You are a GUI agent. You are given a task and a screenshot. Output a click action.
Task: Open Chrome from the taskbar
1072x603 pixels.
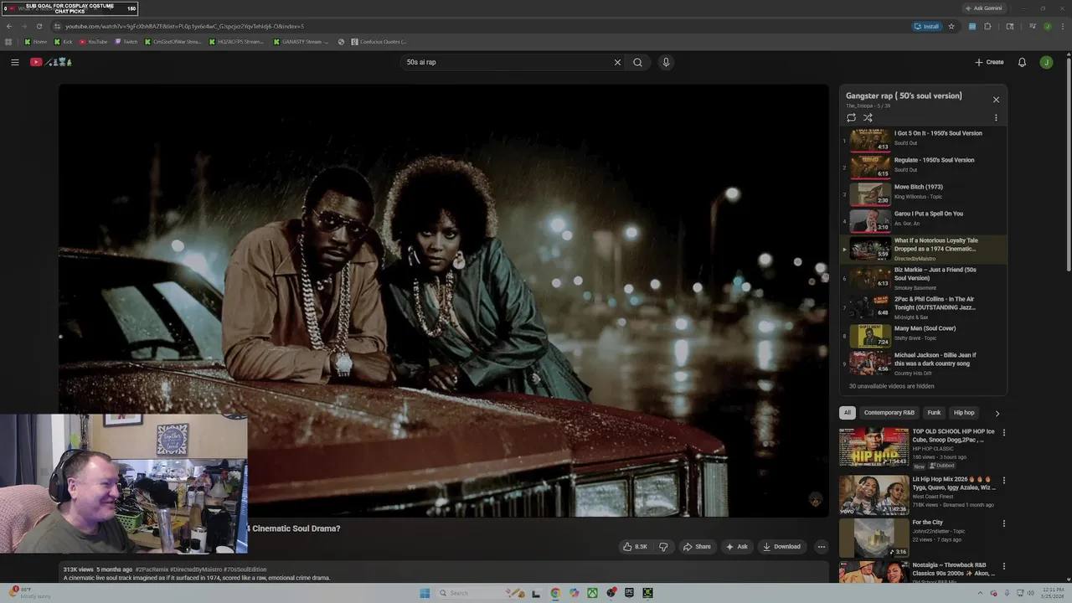pyautogui.click(x=555, y=593)
